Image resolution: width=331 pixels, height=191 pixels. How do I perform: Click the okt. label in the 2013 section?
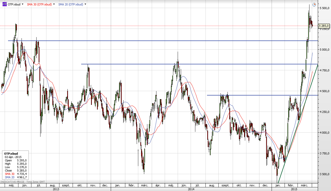click(x=80, y=186)
